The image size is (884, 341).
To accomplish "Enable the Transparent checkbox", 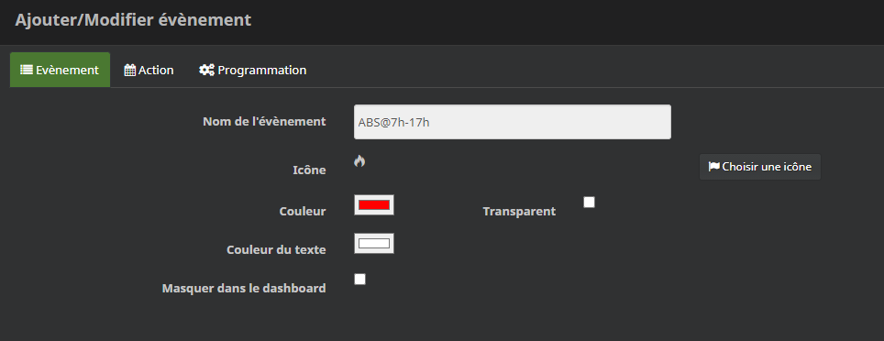I will point(589,203).
